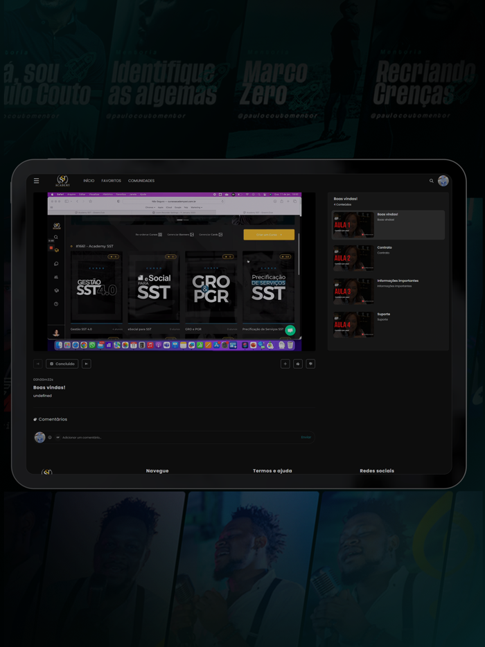Screen dimensions: 485x647
Task: Skip to the next lesson button
Action: (87, 364)
